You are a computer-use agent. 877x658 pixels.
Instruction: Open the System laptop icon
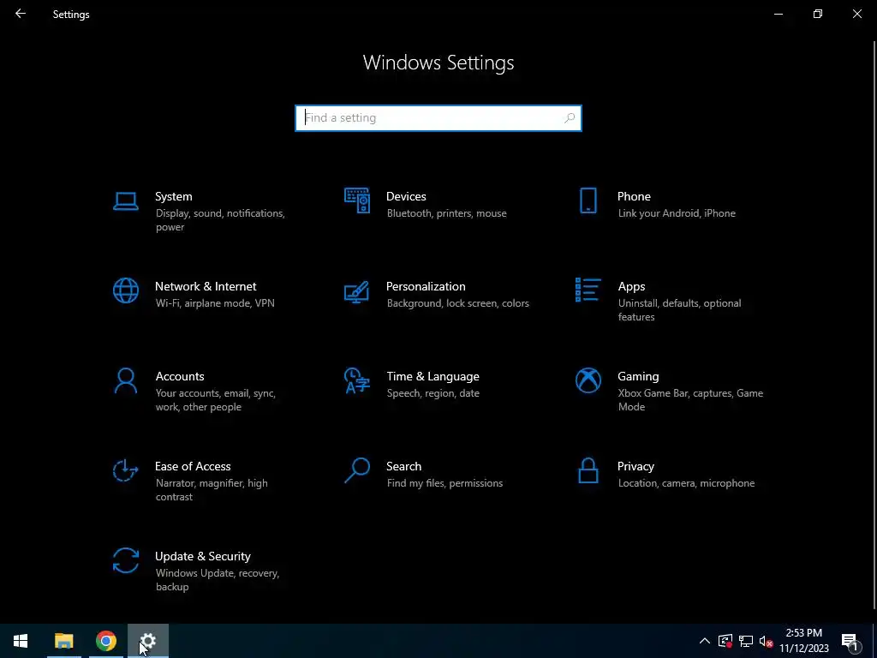coord(125,200)
